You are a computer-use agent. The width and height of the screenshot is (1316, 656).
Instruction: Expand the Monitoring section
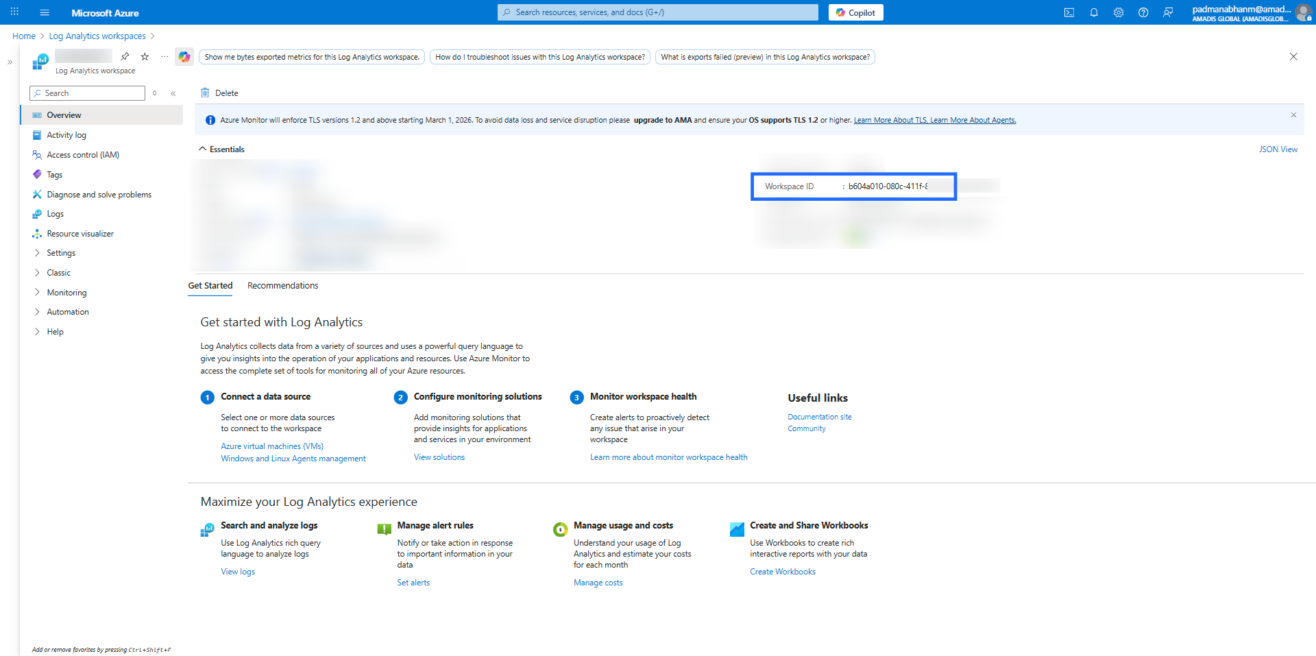[66, 293]
